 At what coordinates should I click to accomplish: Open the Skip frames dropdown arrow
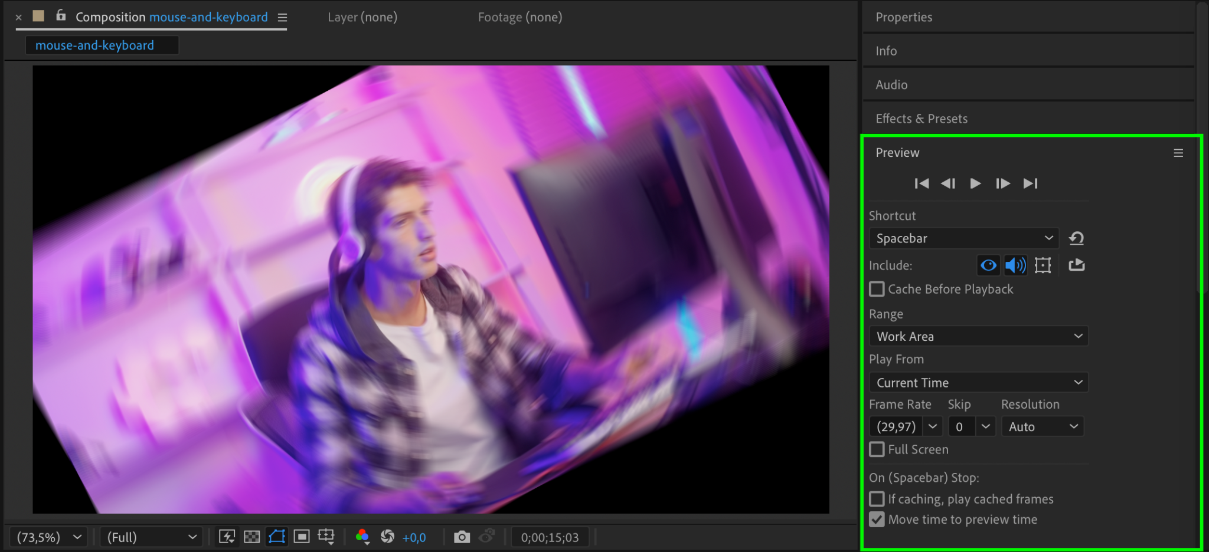(x=986, y=426)
